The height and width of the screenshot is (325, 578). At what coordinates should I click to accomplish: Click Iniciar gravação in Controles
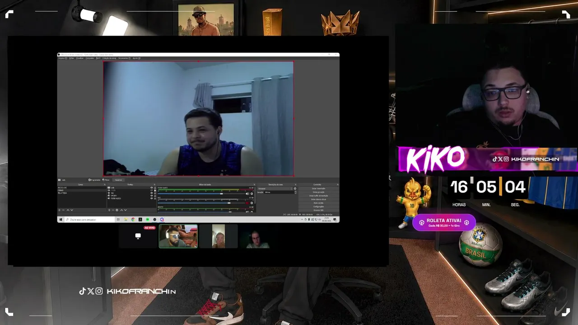pyautogui.click(x=318, y=192)
